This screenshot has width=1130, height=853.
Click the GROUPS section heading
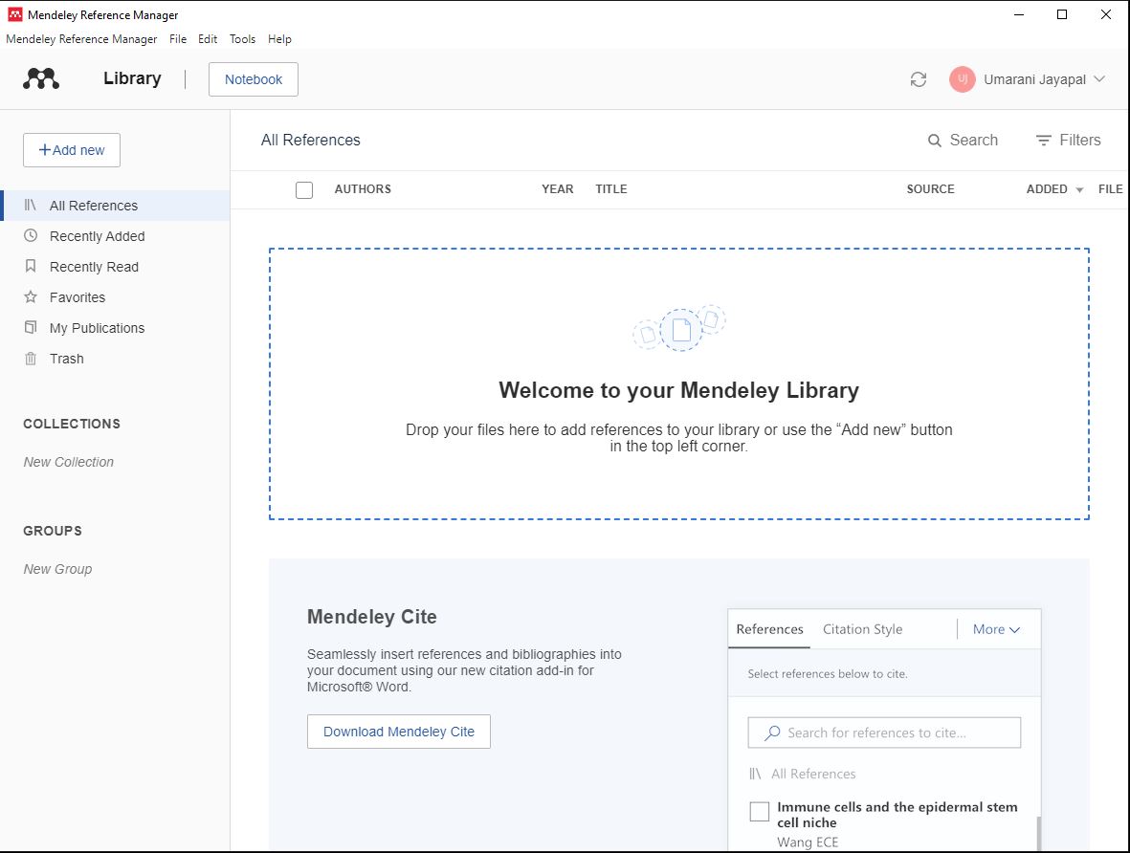click(x=53, y=531)
